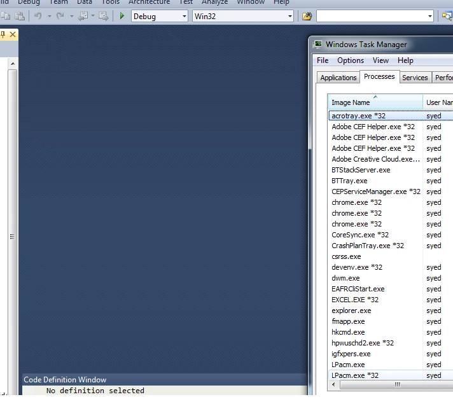Select the devenv.exe *32 process
The height and width of the screenshot is (404, 453).
click(357, 267)
